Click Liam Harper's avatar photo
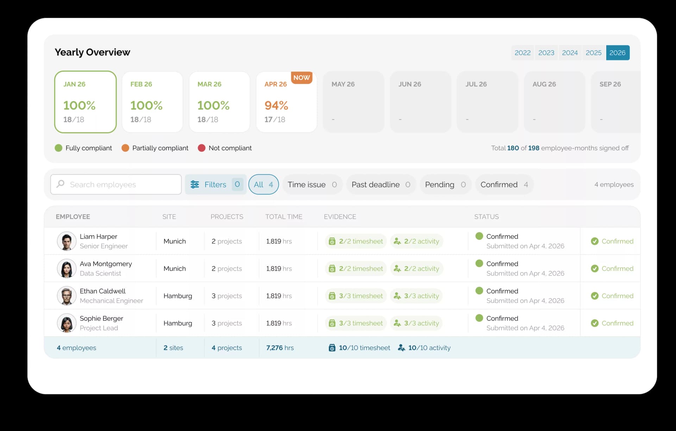Image resolution: width=676 pixels, height=431 pixels. (67, 241)
